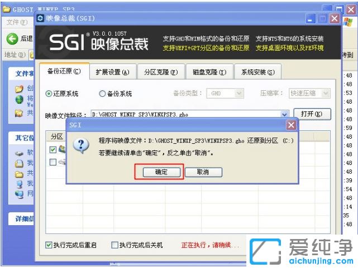The width and height of the screenshot is (358, 268).
Task: Click the question mark icon in dialog
Action: [x=80, y=146]
